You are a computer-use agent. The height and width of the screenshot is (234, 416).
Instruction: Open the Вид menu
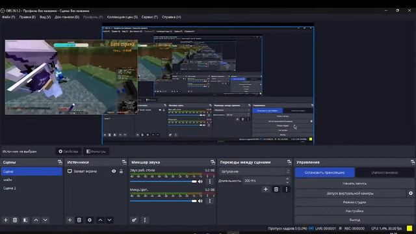[x=45, y=17]
